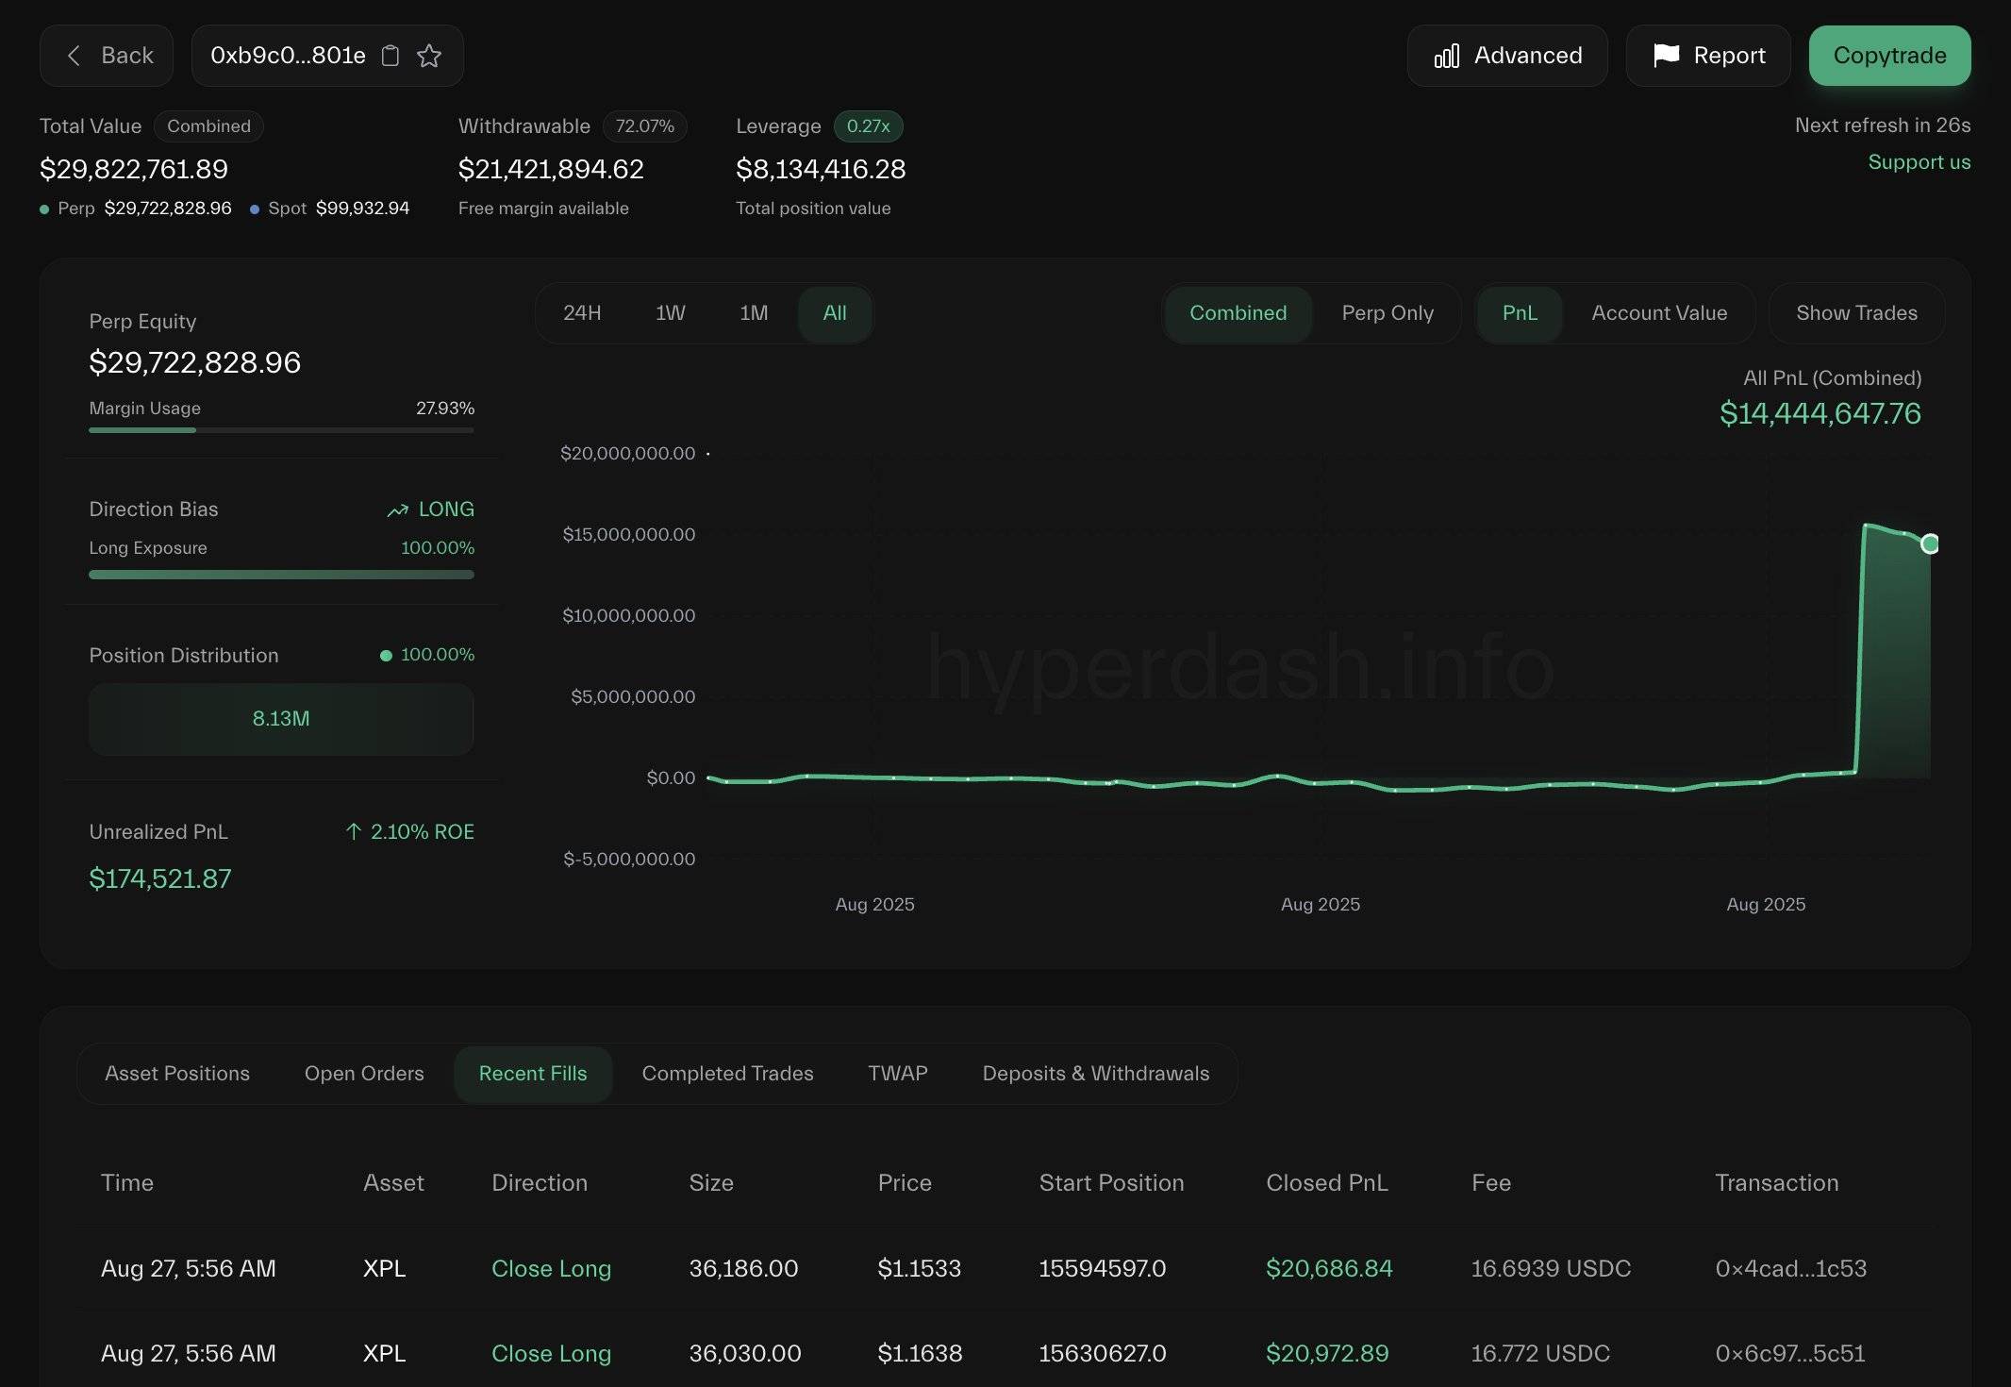
Task: Copy the wallet address with clipboard icon
Action: coord(391,56)
